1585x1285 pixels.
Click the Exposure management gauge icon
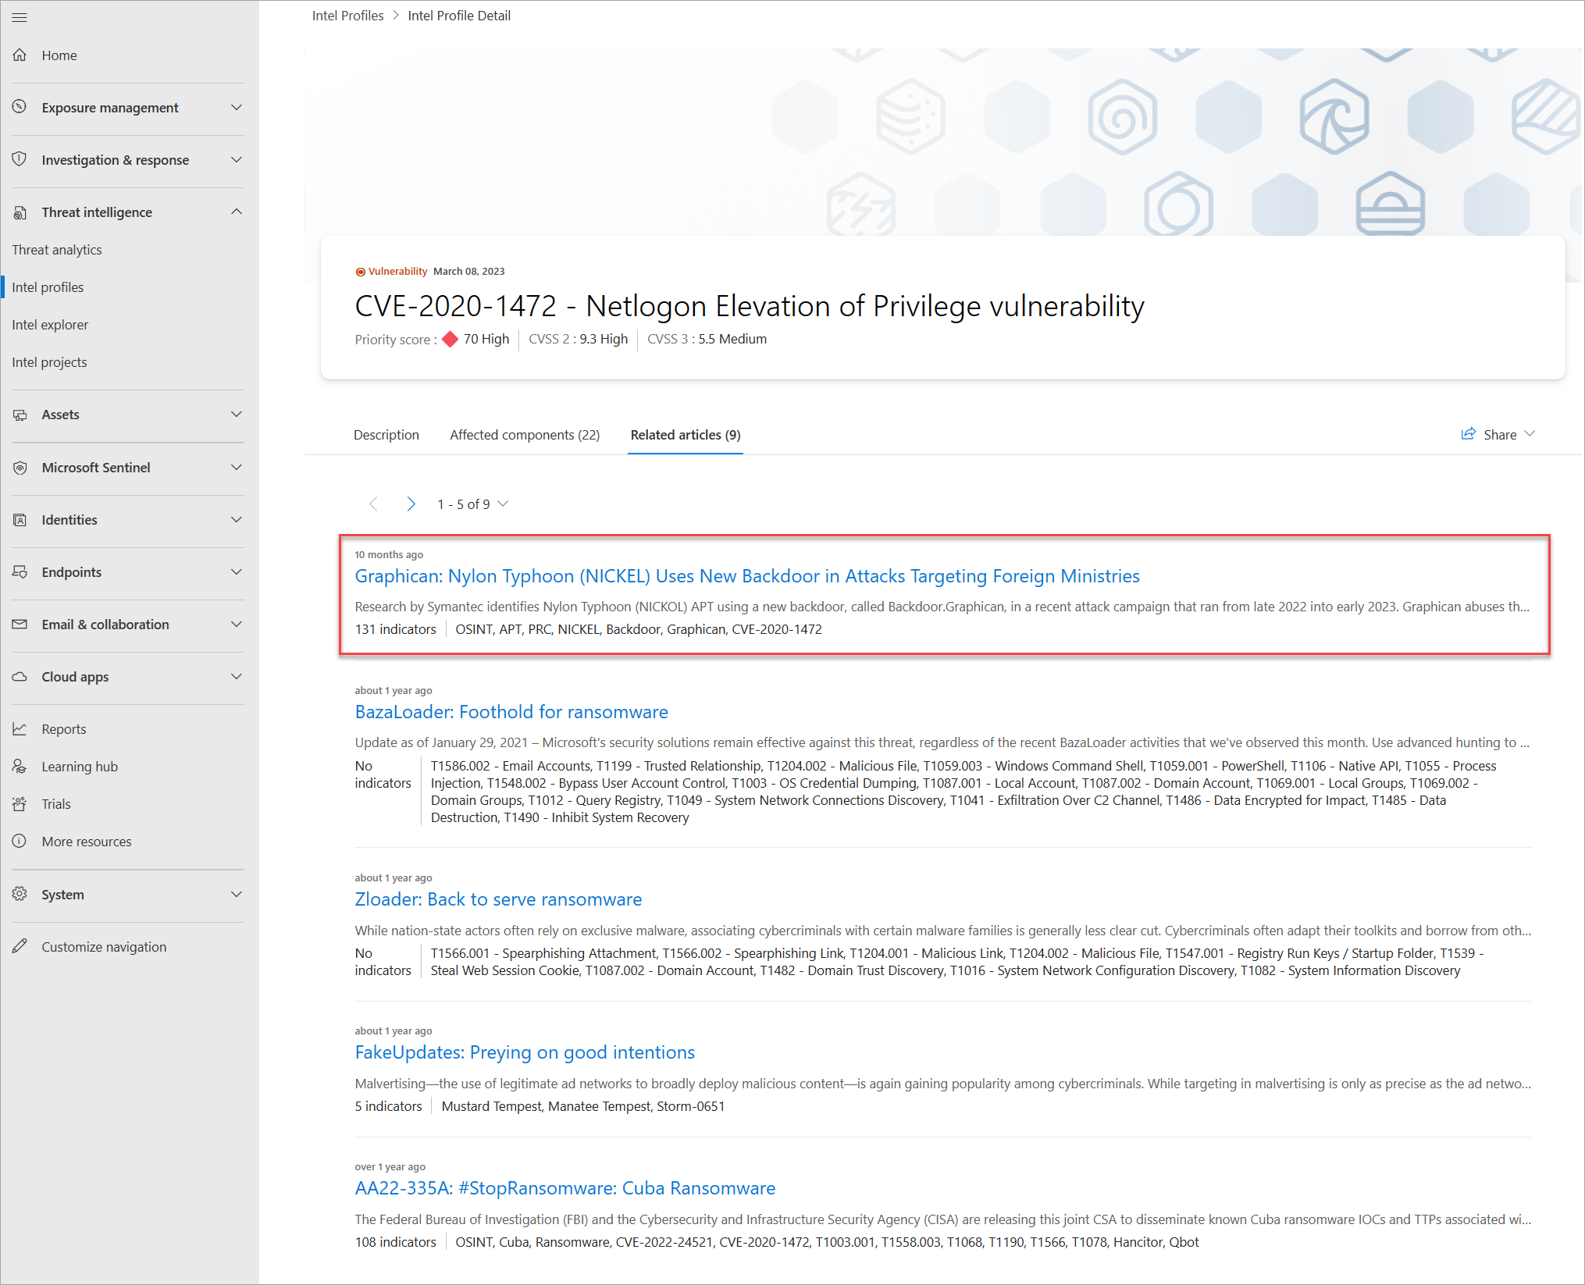coord(20,107)
